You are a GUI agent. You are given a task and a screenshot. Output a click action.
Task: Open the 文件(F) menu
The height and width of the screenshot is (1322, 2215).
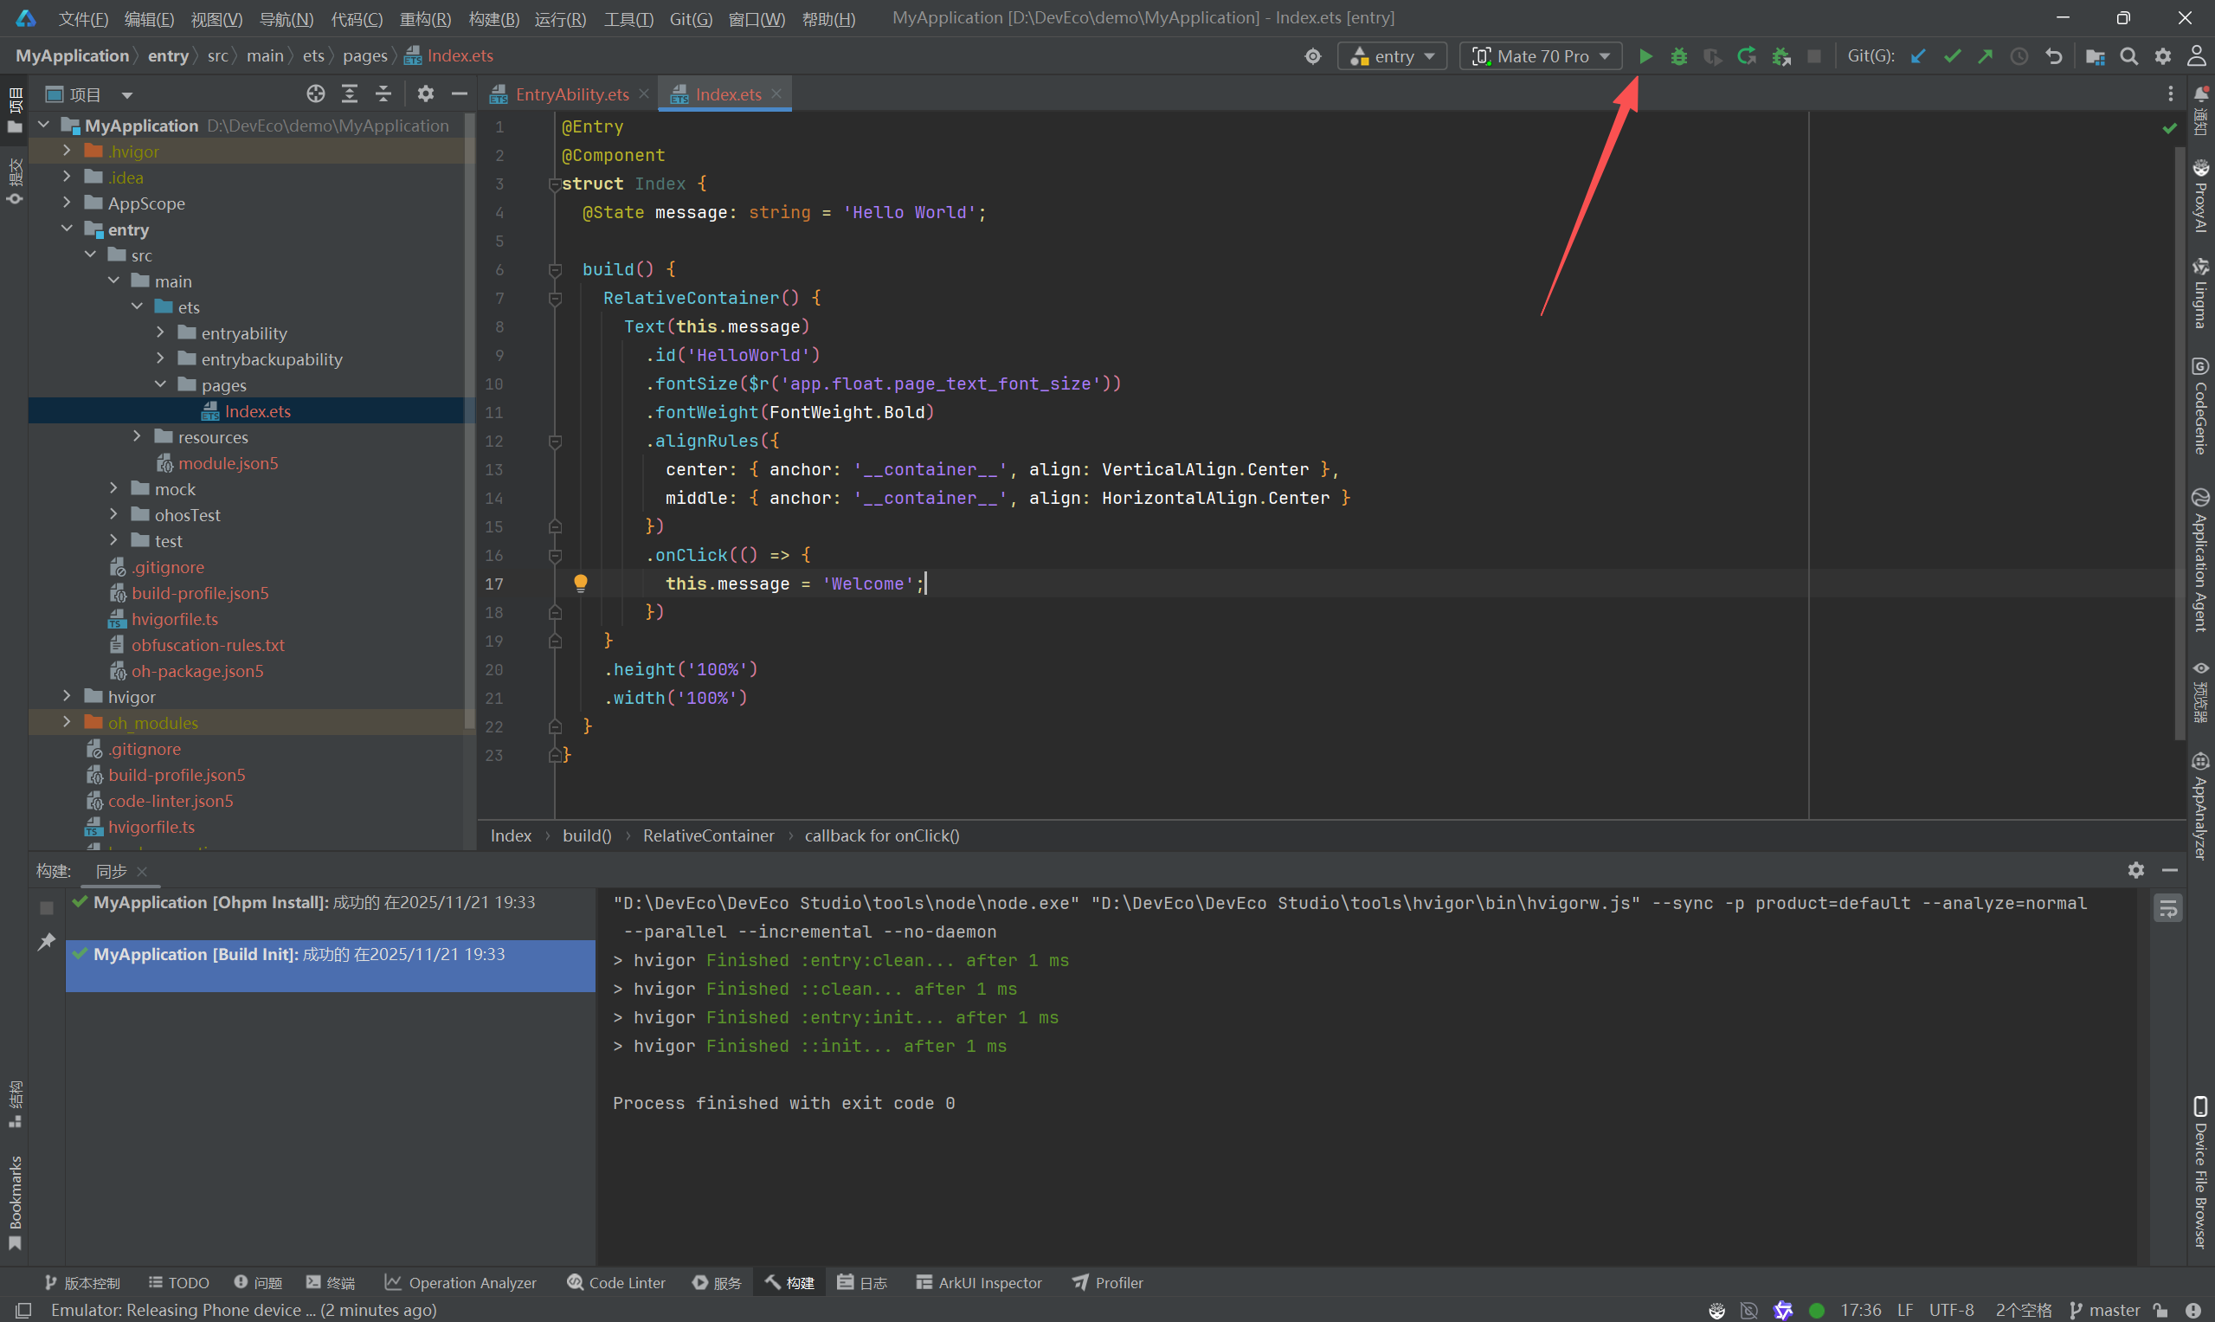(x=83, y=19)
